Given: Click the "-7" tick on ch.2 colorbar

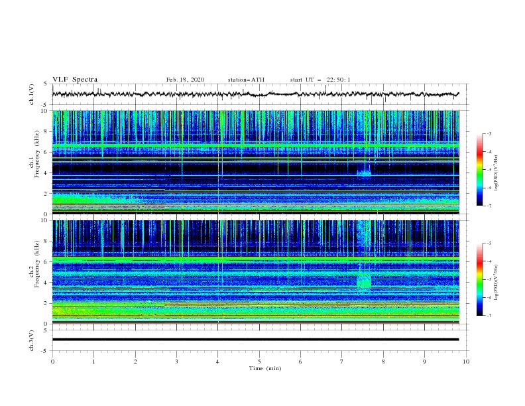Looking at the screenshot, I should 489,315.
